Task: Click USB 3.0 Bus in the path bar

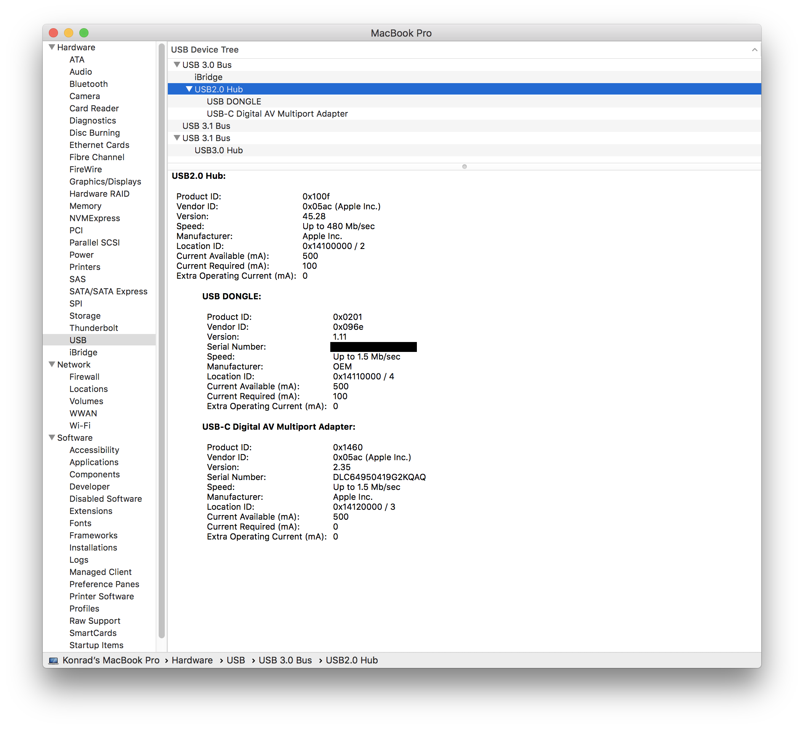Action: coord(285,660)
